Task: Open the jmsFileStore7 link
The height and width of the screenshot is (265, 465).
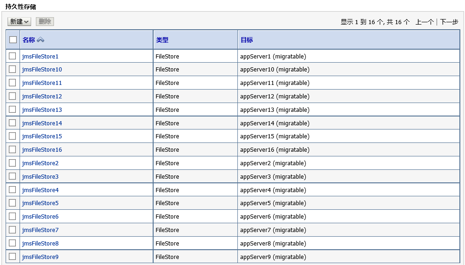Action: point(40,230)
